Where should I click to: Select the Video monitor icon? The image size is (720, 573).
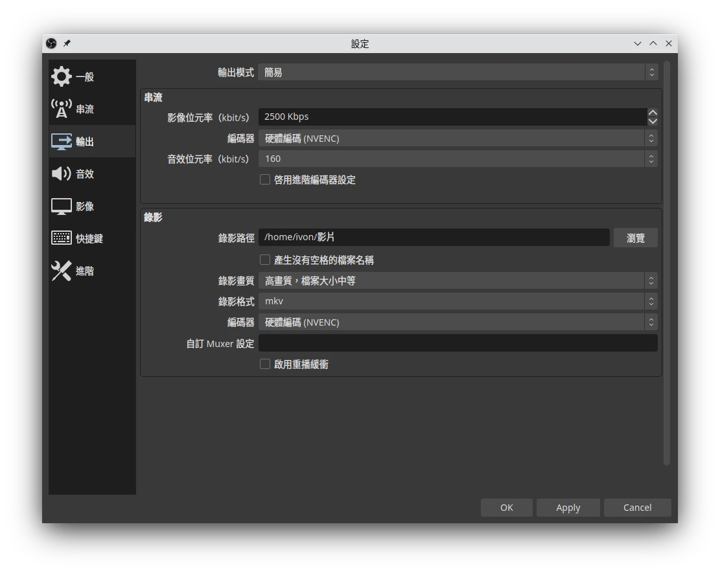(62, 206)
